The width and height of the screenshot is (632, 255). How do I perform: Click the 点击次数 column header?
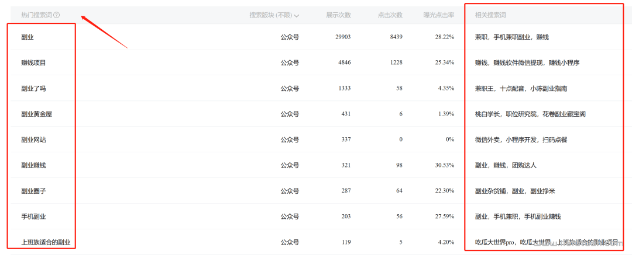[x=390, y=15]
